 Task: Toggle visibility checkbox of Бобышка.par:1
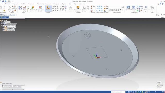coord(3,30)
